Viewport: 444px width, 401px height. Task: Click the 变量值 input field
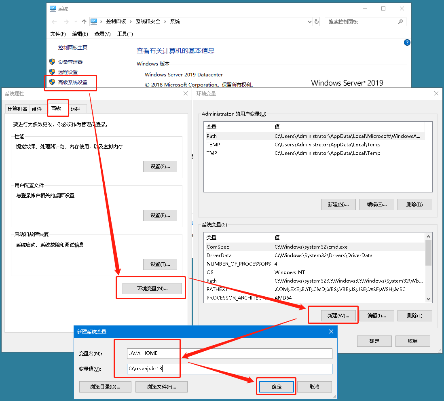coord(229,369)
